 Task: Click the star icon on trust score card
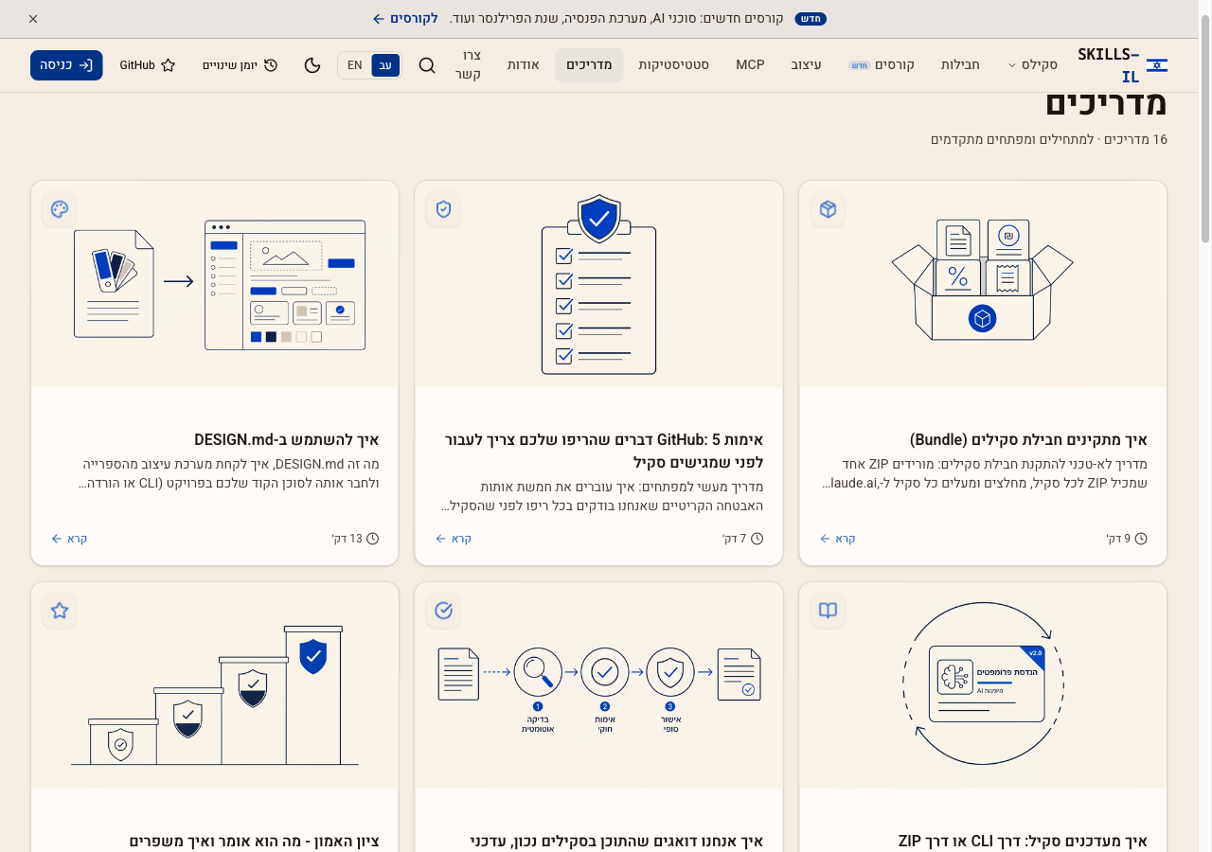click(60, 611)
